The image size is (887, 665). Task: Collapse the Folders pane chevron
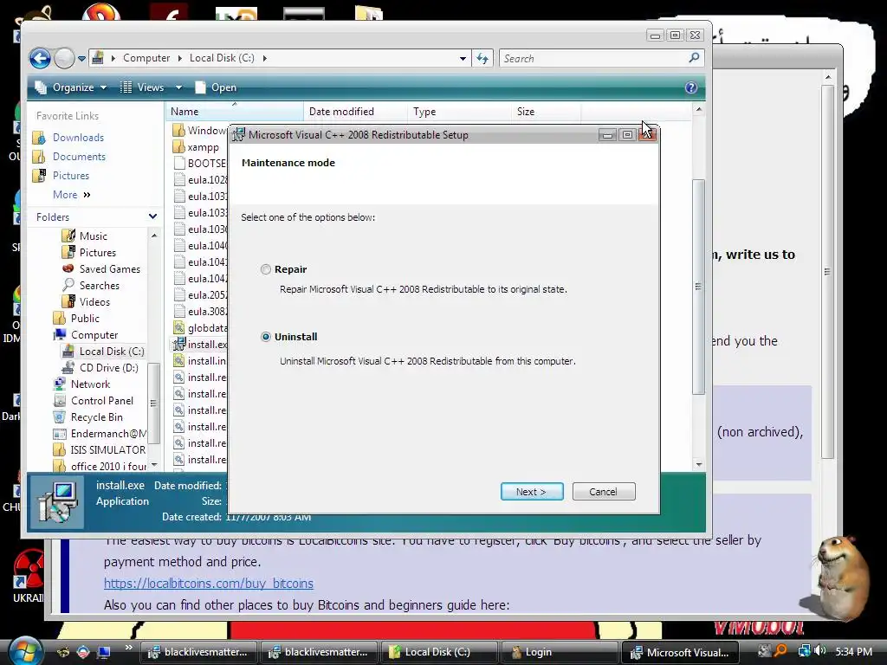(x=152, y=216)
